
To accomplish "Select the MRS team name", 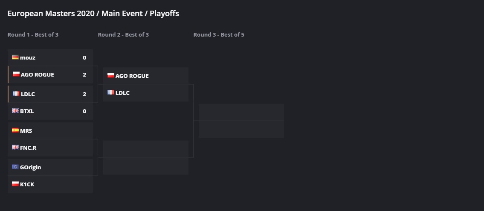I will (x=26, y=131).
